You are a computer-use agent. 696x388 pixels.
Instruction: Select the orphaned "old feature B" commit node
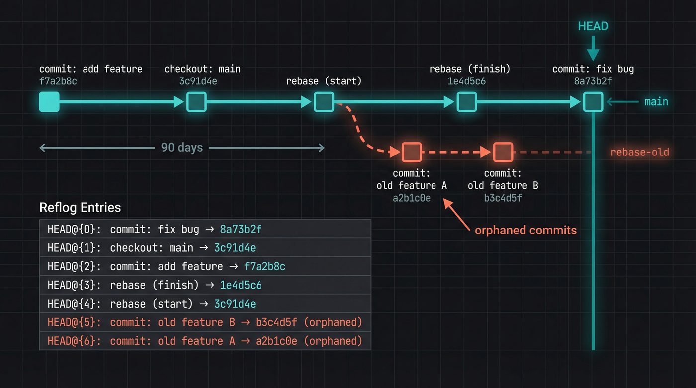pos(503,152)
